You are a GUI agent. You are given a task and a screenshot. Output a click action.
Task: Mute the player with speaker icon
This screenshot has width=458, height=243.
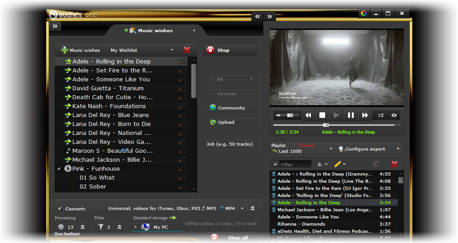[278, 115]
